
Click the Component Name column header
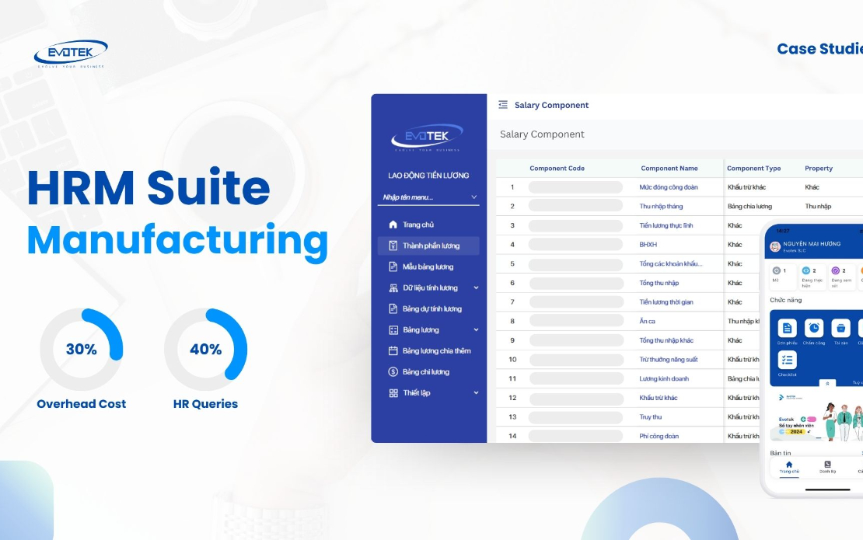point(669,169)
